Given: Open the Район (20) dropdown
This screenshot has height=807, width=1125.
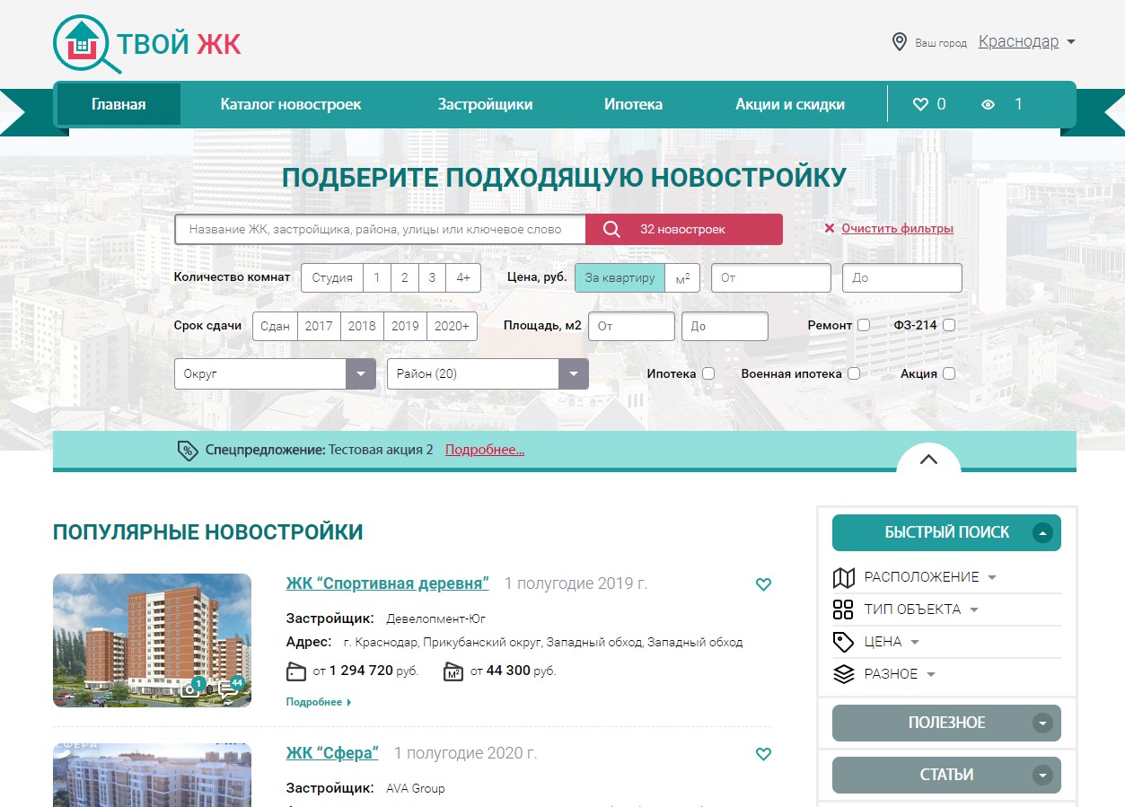Looking at the screenshot, I should 488,373.
